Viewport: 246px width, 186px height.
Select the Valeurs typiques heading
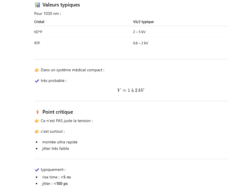(x=61, y=5)
